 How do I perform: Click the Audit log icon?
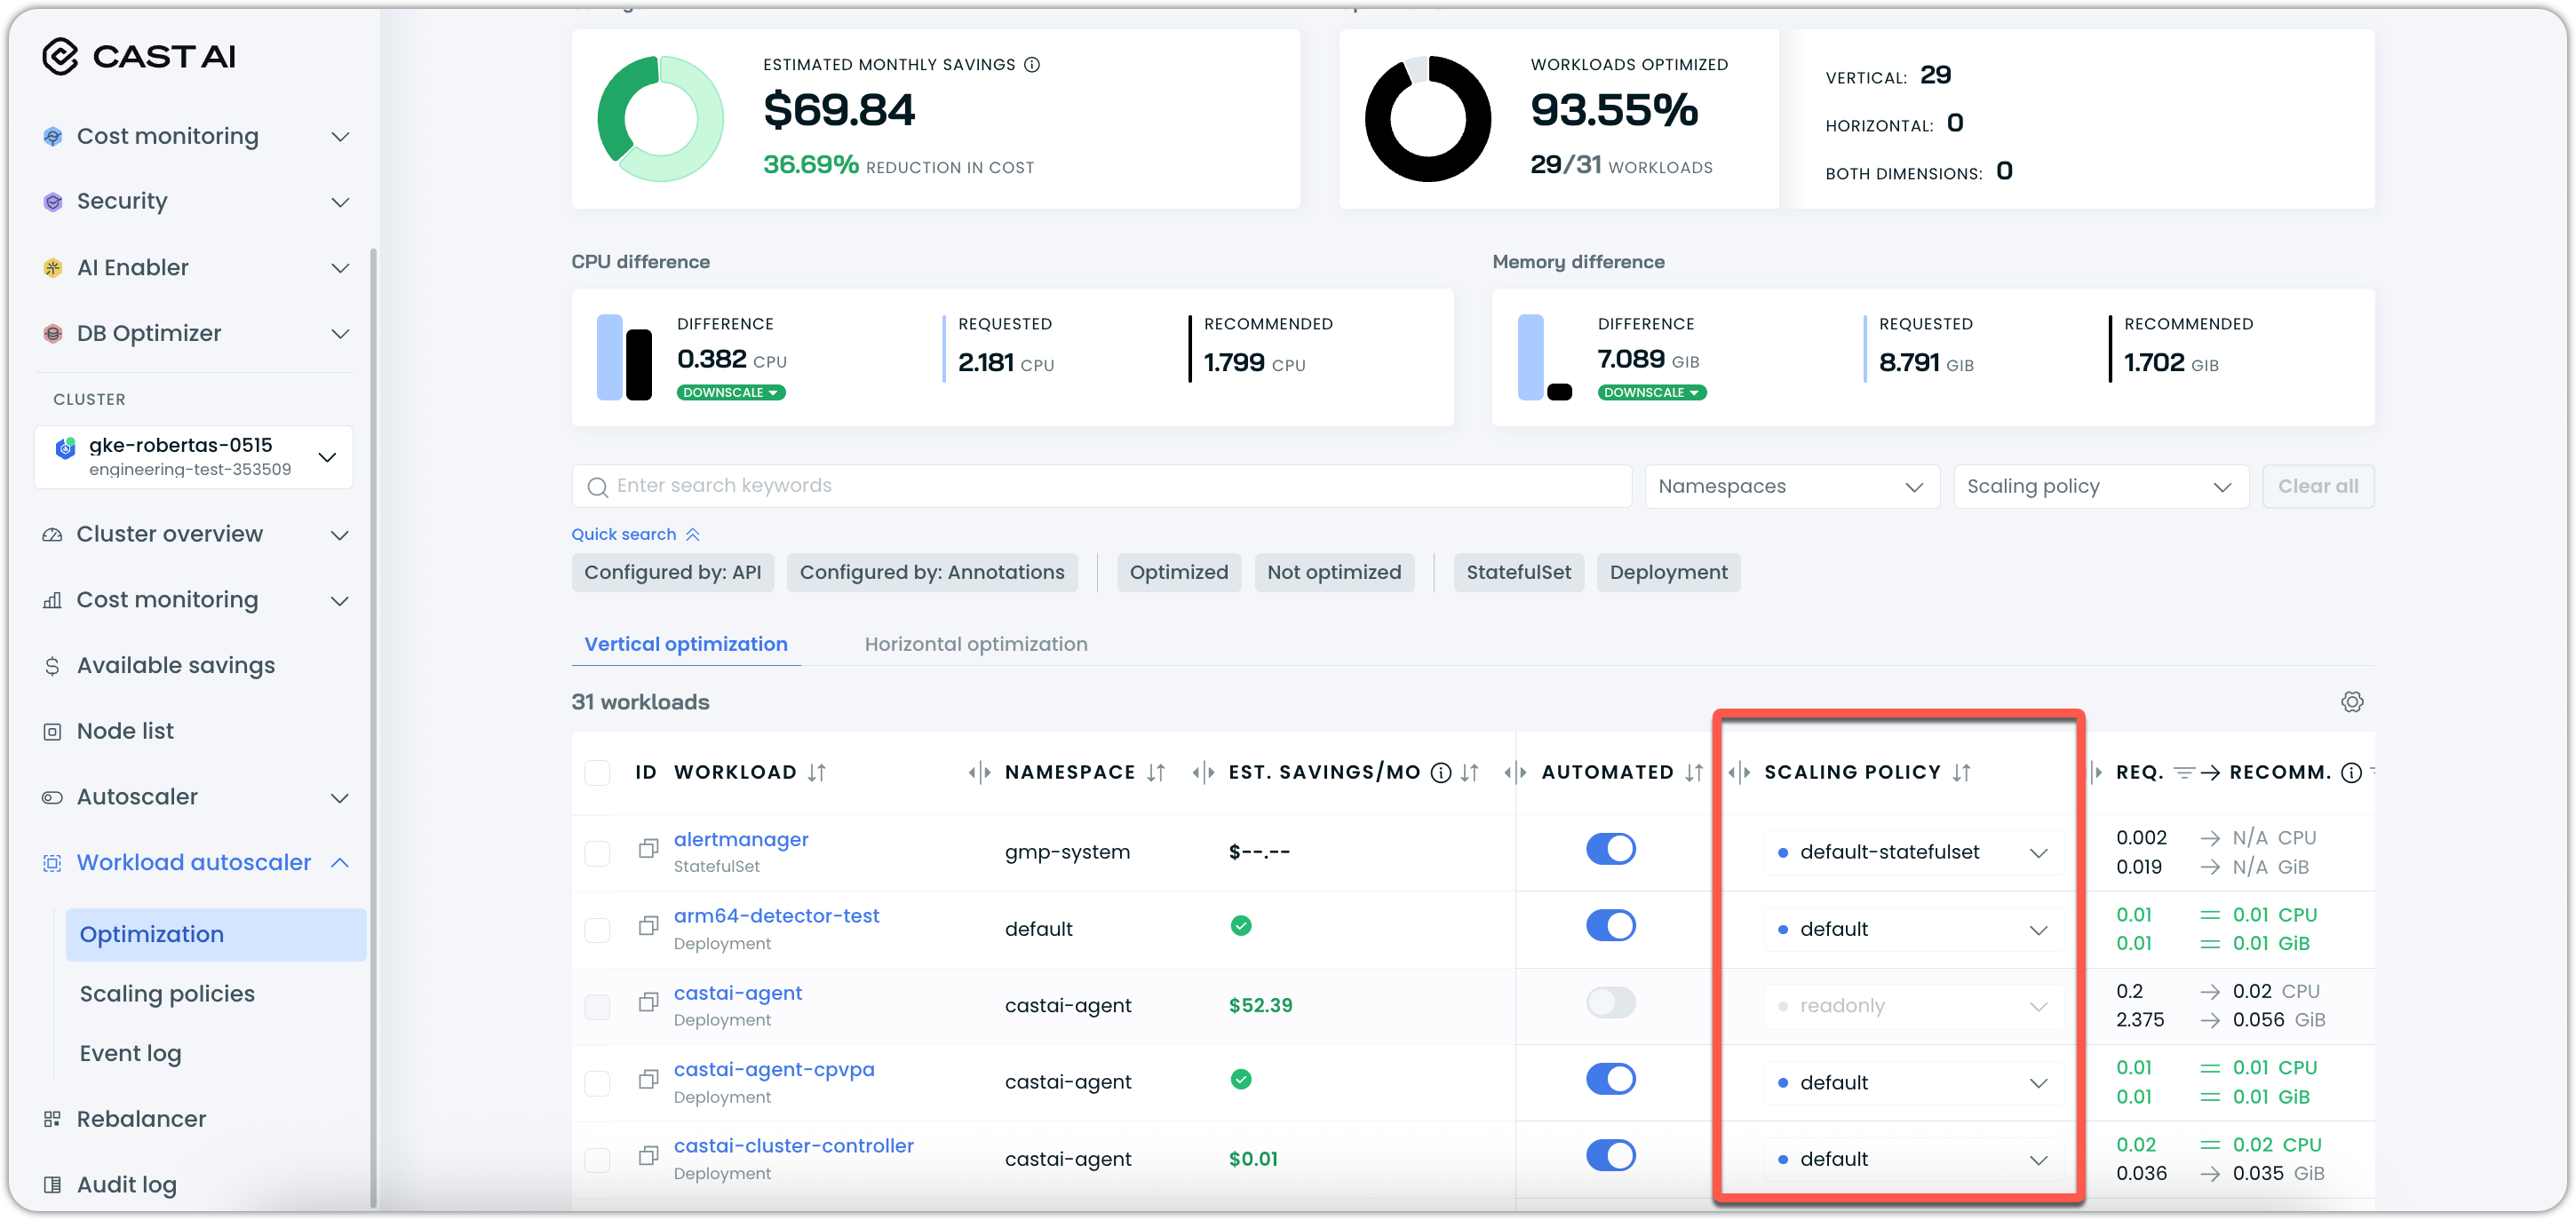pyautogui.click(x=52, y=1185)
